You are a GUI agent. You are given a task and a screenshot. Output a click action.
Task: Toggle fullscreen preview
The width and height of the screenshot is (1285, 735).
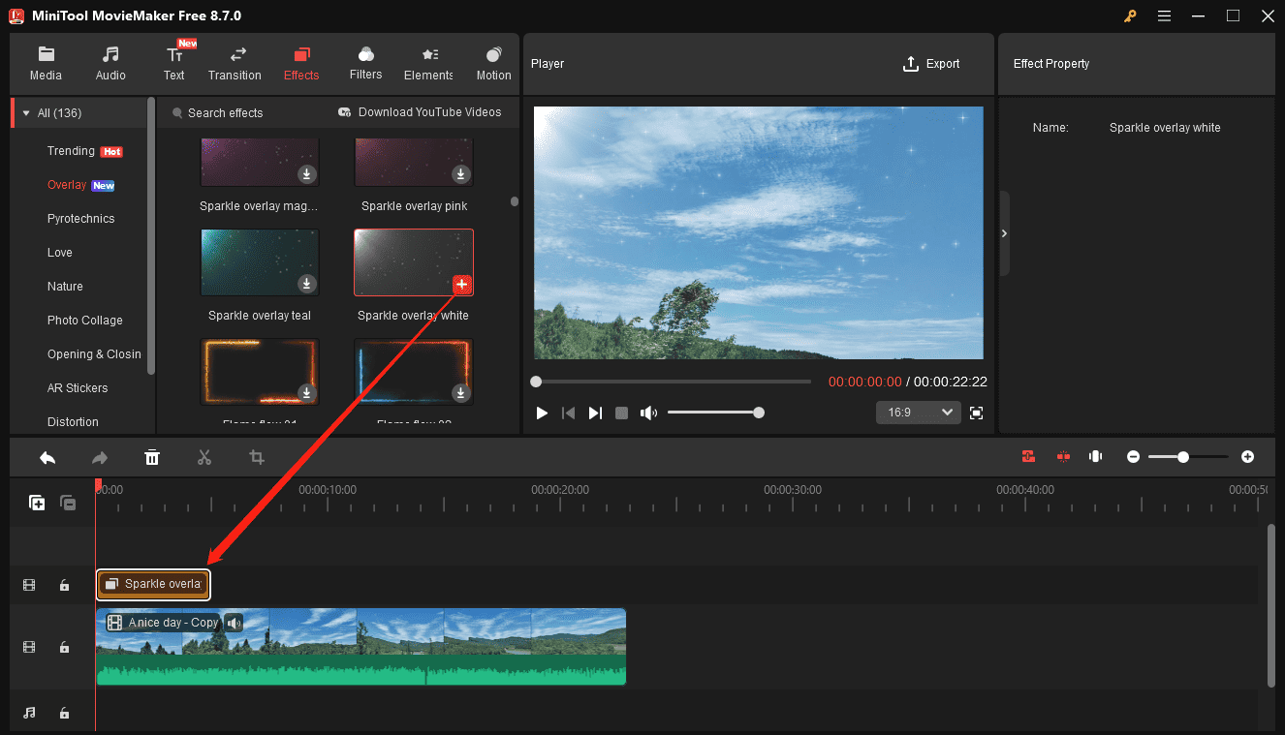pyautogui.click(x=977, y=413)
